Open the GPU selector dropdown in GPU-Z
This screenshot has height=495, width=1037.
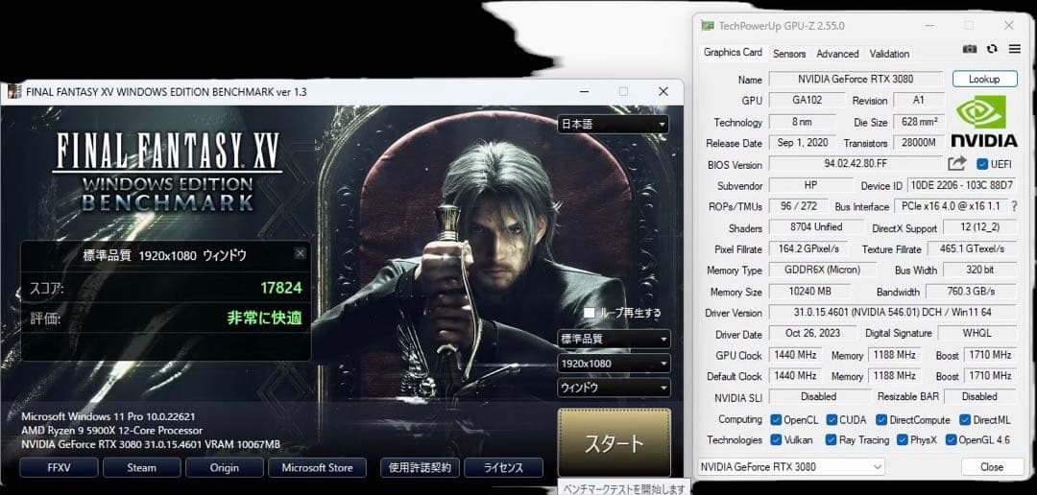(791, 466)
